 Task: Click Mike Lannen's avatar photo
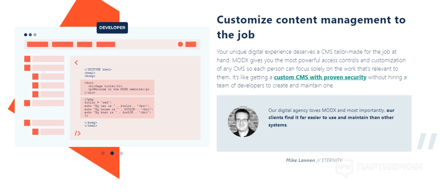point(243,122)
